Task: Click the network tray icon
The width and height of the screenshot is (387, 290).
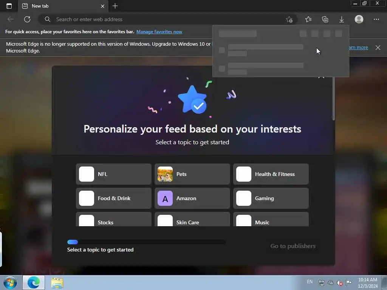Action: point(321,282)
